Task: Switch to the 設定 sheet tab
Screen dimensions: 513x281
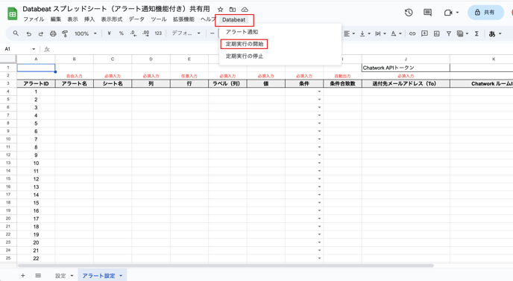Action: click(60, 276)
